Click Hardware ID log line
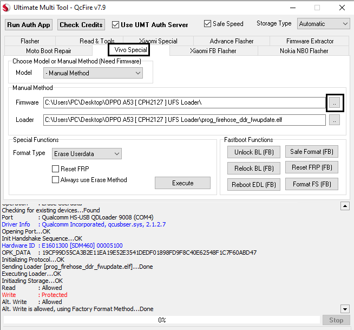Screen dimensions: 354x330 (x=62, y=245)
